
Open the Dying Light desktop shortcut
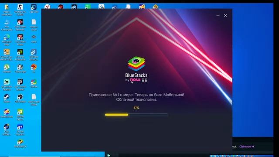pos(20,67)
